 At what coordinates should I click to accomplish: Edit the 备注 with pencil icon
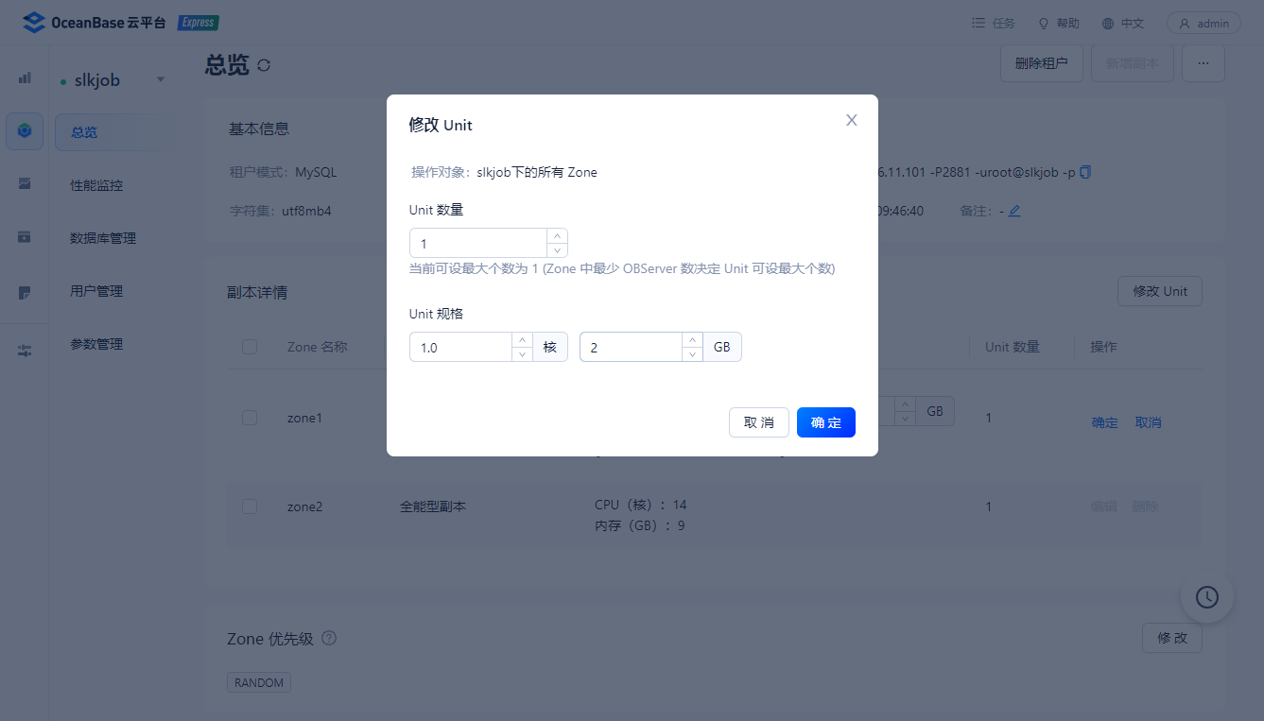click(1014, 211)
